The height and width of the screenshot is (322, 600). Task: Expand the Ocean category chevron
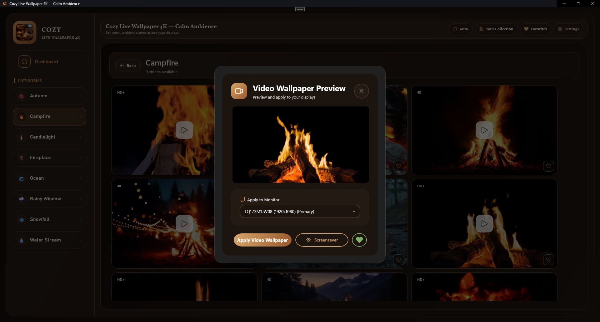point(81,178)
